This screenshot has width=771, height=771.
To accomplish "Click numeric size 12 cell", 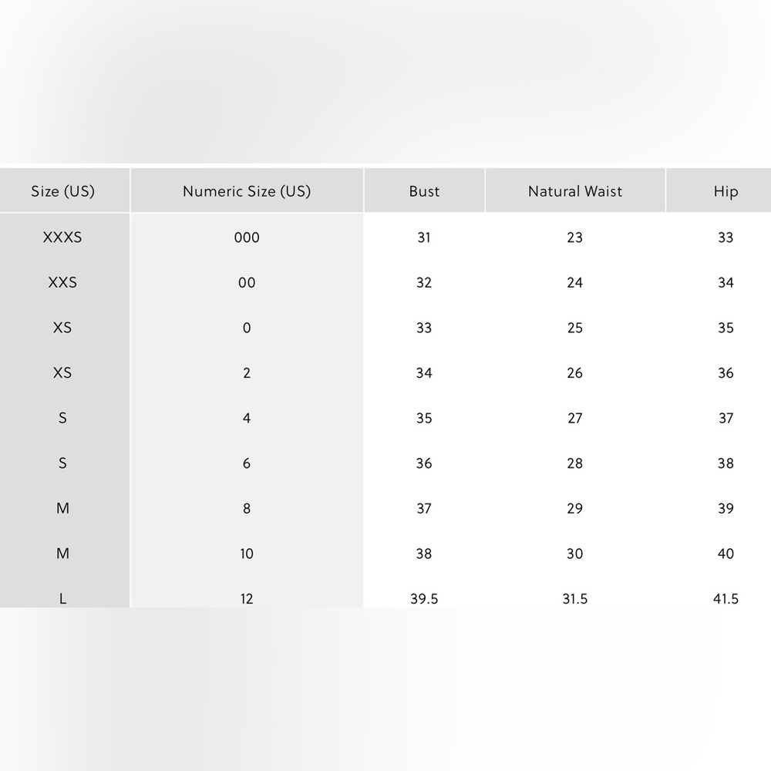I will pos(247,598).
